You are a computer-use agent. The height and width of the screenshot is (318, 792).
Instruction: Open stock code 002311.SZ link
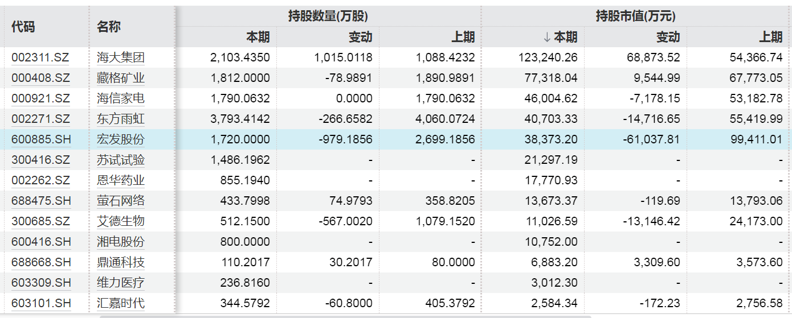click(x=40, y=57)
